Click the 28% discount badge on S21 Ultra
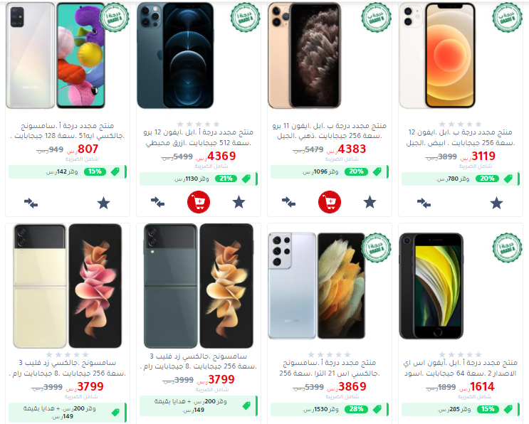This screenshot has width=529, height=424. pos(356,409)
